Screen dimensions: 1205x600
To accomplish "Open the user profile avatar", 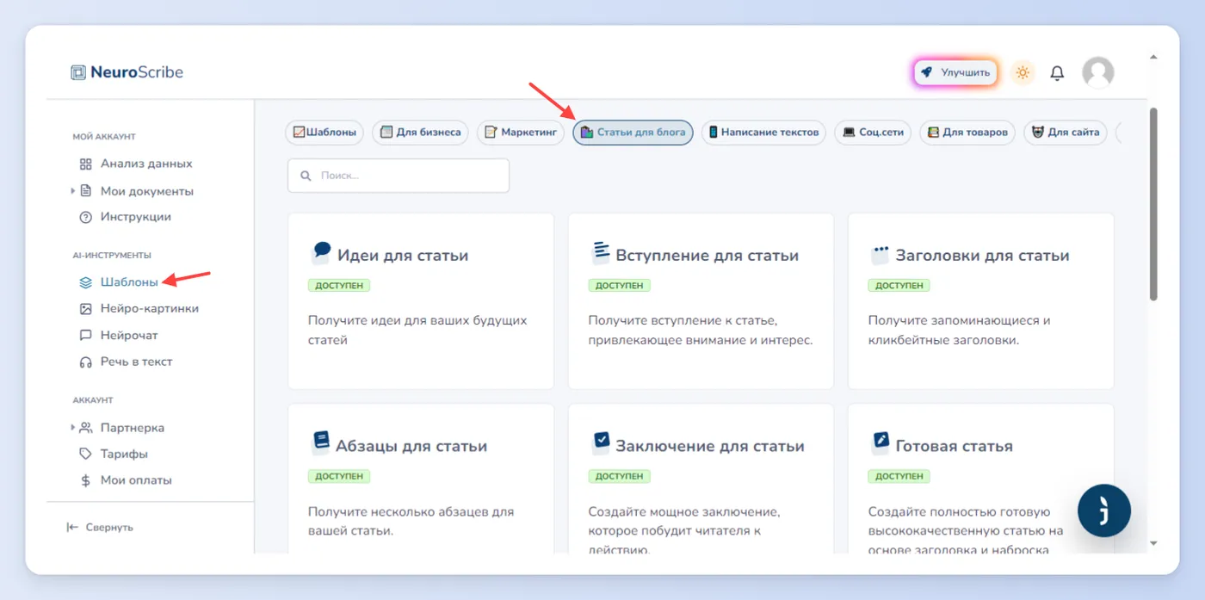I will [x=1097, y=73].
